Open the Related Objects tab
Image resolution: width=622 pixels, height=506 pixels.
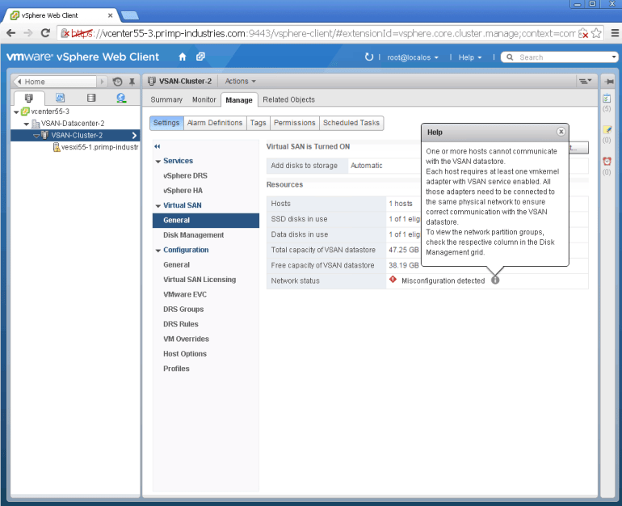point(289,99)
